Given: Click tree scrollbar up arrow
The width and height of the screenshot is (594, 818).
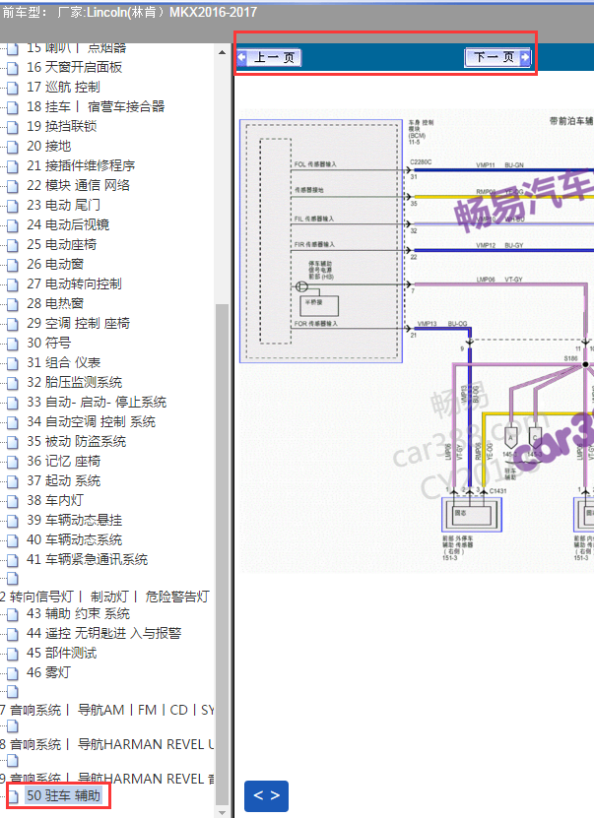Looking at the screenshot, I should pos(222,52).
